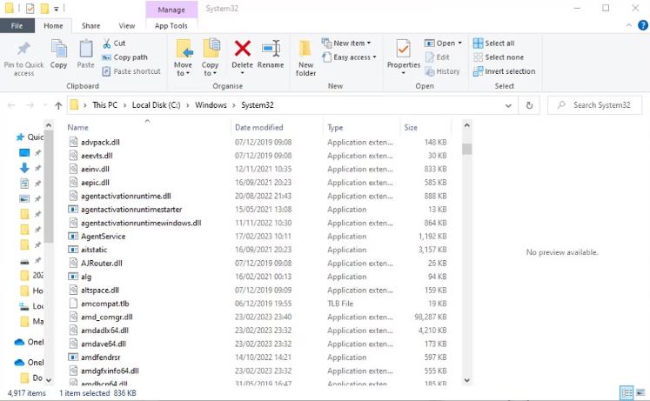Open Move to folder menu
650x401 pixels.
tap(184, 57)
